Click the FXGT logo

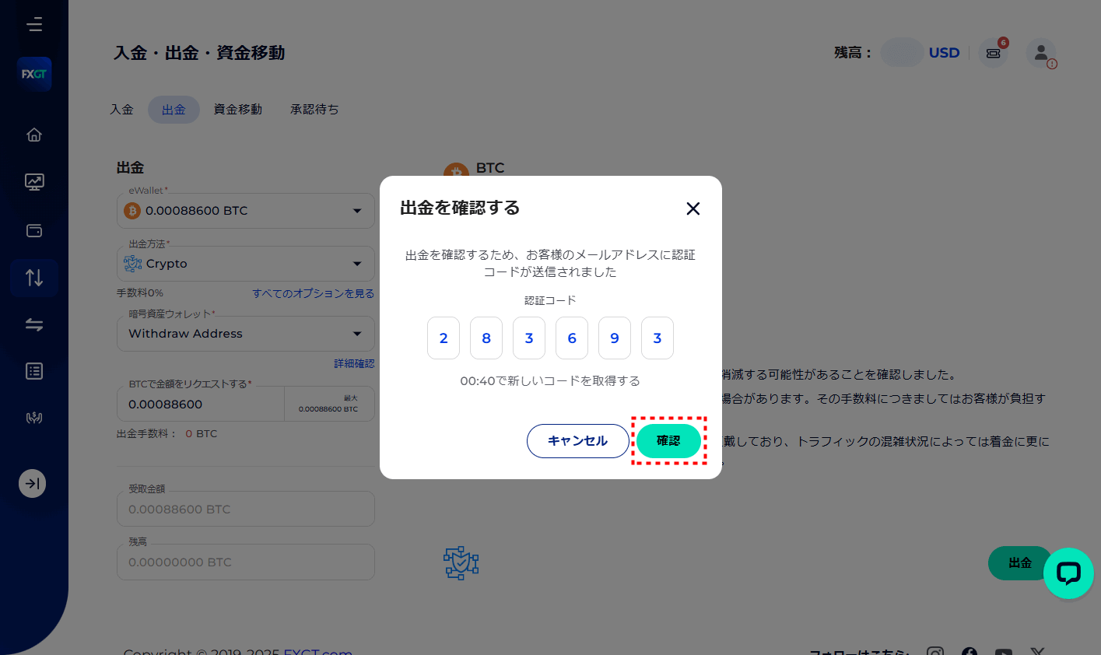(x=34, y=74)
